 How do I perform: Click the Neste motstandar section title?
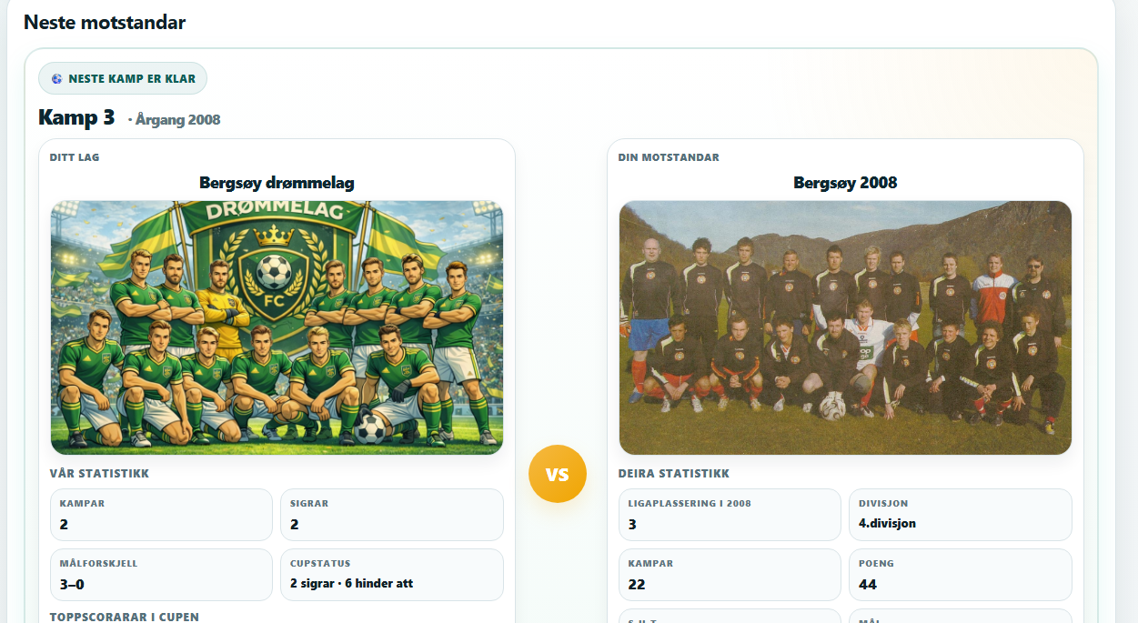[105, 23]
